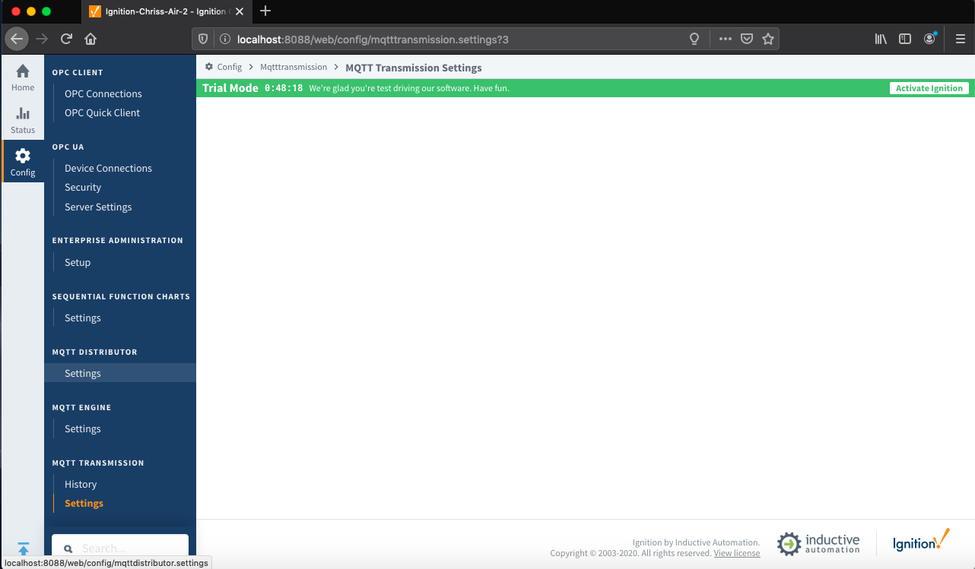Image resolution: width=975 pixels, height=569 pixels.
Task: Click the lightbulb icon in address bar
Action: [694, 39]
